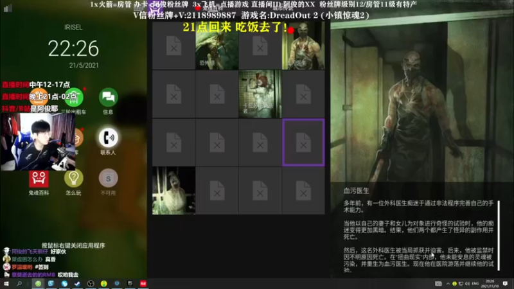Click the network tray icon
514x289 pixels.
coord(461,283)
